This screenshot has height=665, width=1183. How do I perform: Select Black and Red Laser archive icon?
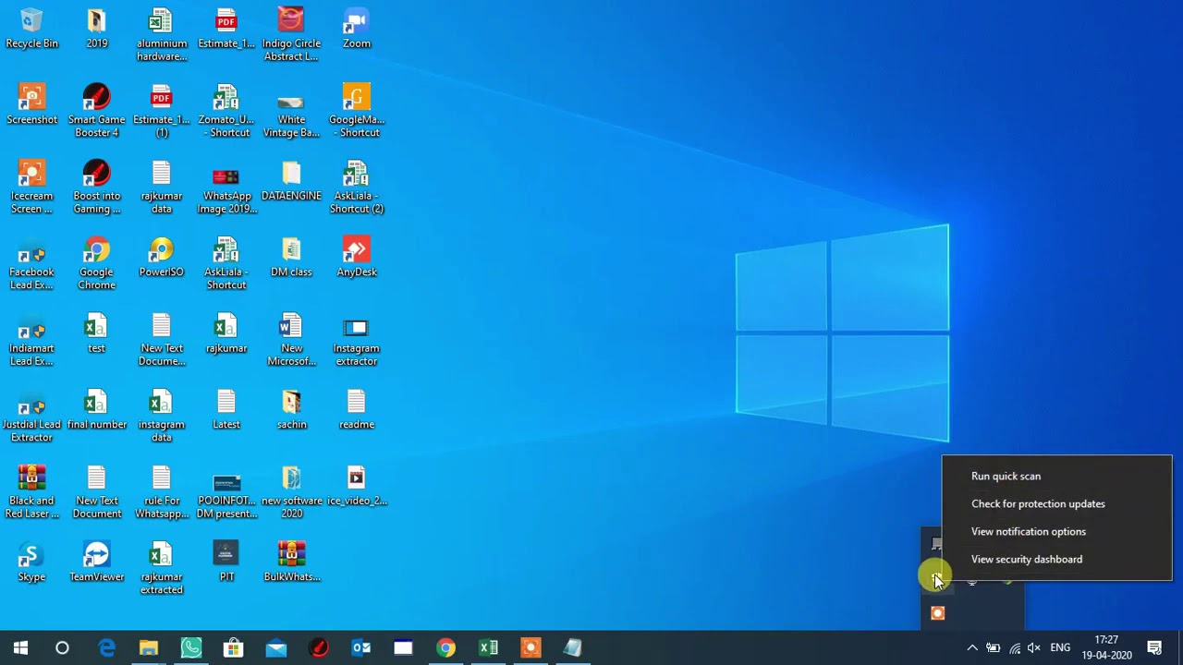31,492
